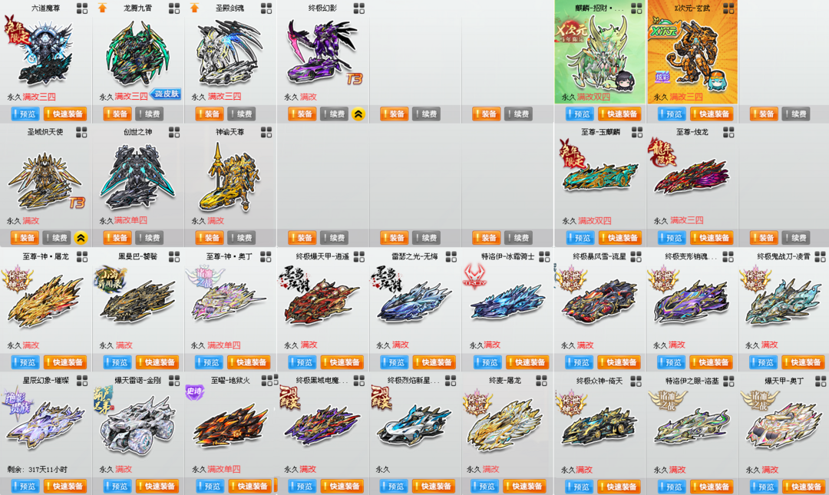Equip 神谕天尊 using its 装备 button
The image size is (829, 495).
coord(210,238)
